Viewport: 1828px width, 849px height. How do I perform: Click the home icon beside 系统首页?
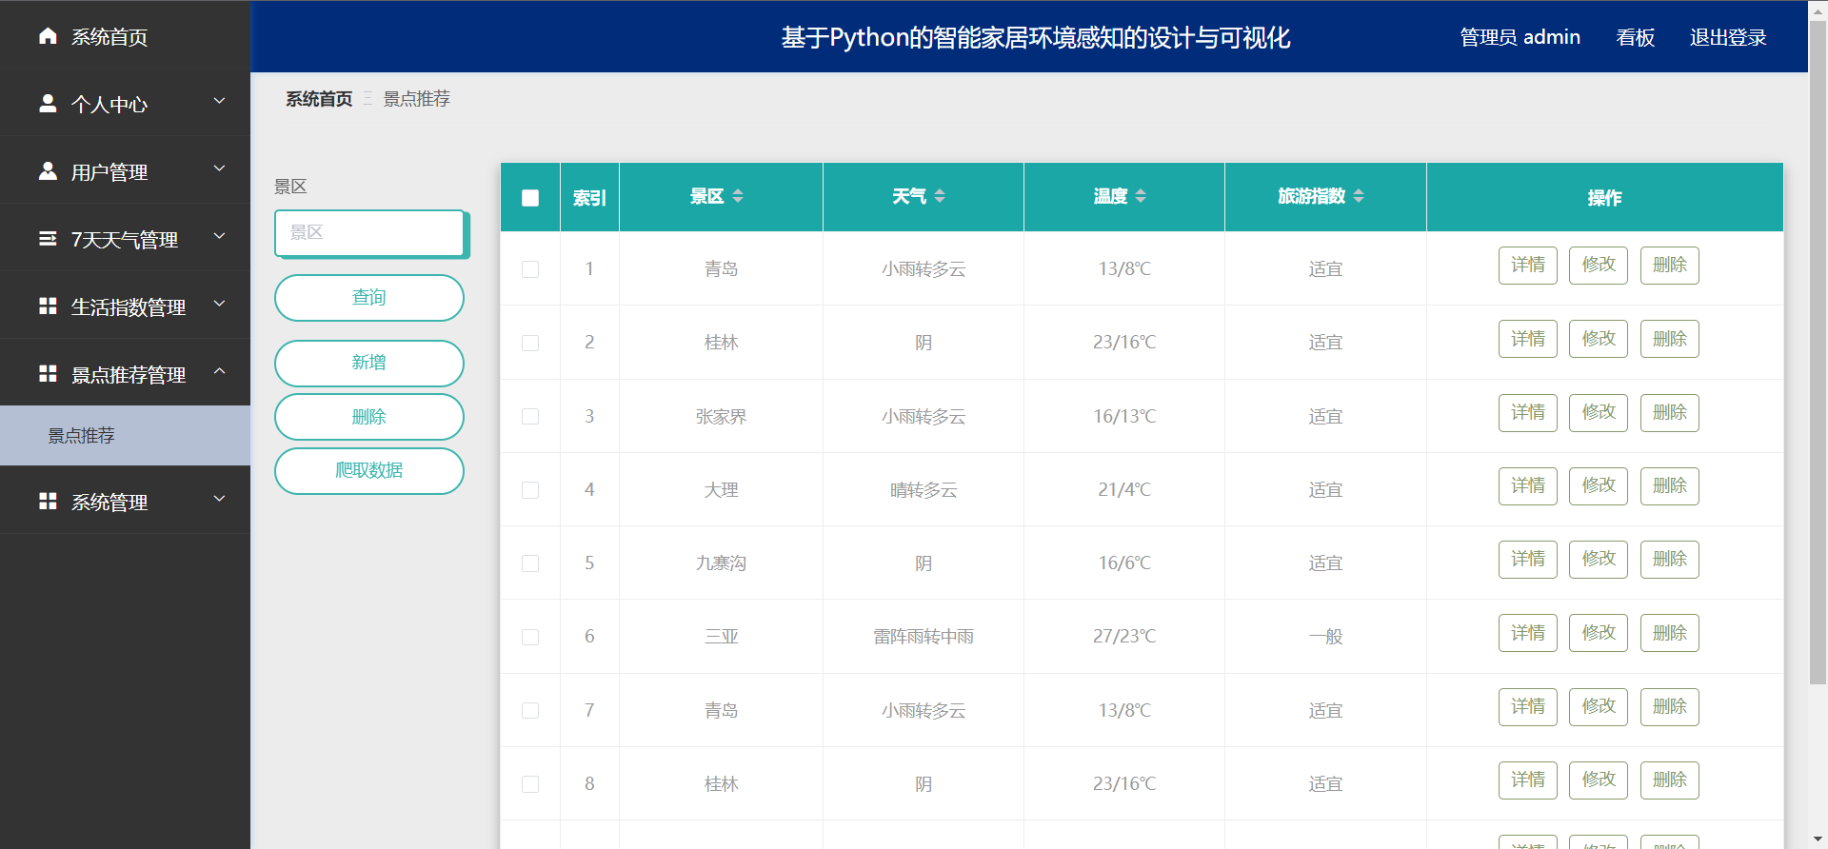(48, 35)
